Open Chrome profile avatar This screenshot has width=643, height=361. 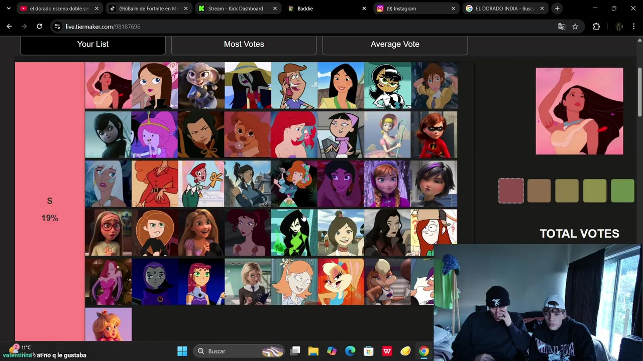pyautogui.click(x=619, y=27)
